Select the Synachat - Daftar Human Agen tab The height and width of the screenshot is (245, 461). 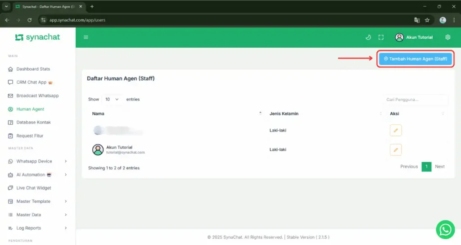click(49, 6)
